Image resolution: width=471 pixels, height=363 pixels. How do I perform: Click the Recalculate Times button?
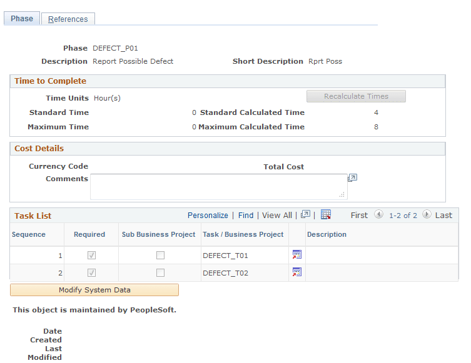click(356, 96)
